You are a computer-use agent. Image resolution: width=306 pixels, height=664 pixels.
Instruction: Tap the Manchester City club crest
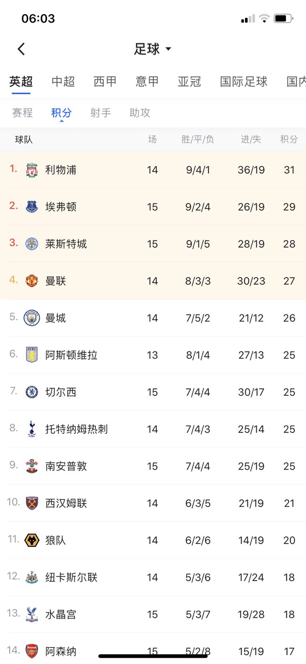click(x=32, y=318)
